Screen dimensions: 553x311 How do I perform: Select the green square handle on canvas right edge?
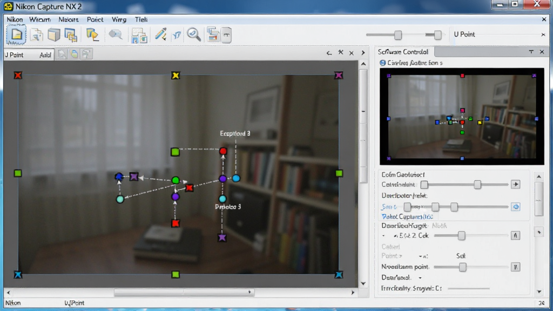(339, 173)
